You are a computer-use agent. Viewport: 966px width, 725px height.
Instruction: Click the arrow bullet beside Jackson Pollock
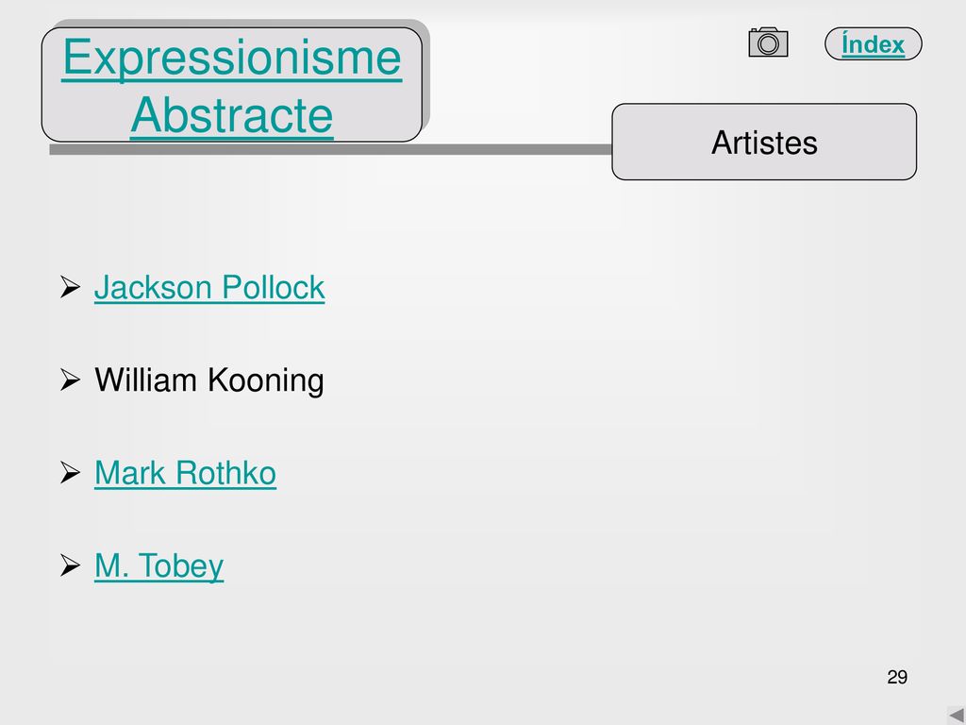pos(70,287)
